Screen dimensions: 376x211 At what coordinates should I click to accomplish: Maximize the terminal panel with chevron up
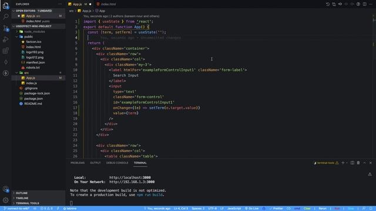point(364,163)
